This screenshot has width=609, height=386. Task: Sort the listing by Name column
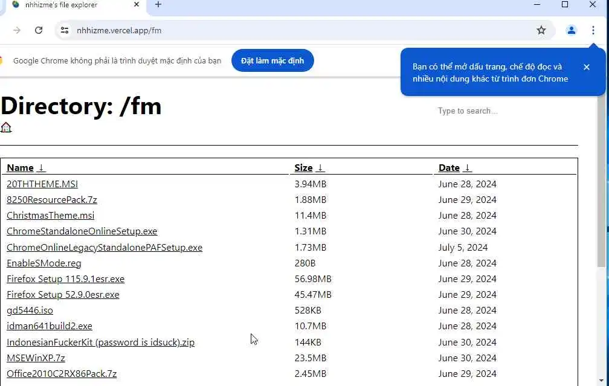coord(25,168)
